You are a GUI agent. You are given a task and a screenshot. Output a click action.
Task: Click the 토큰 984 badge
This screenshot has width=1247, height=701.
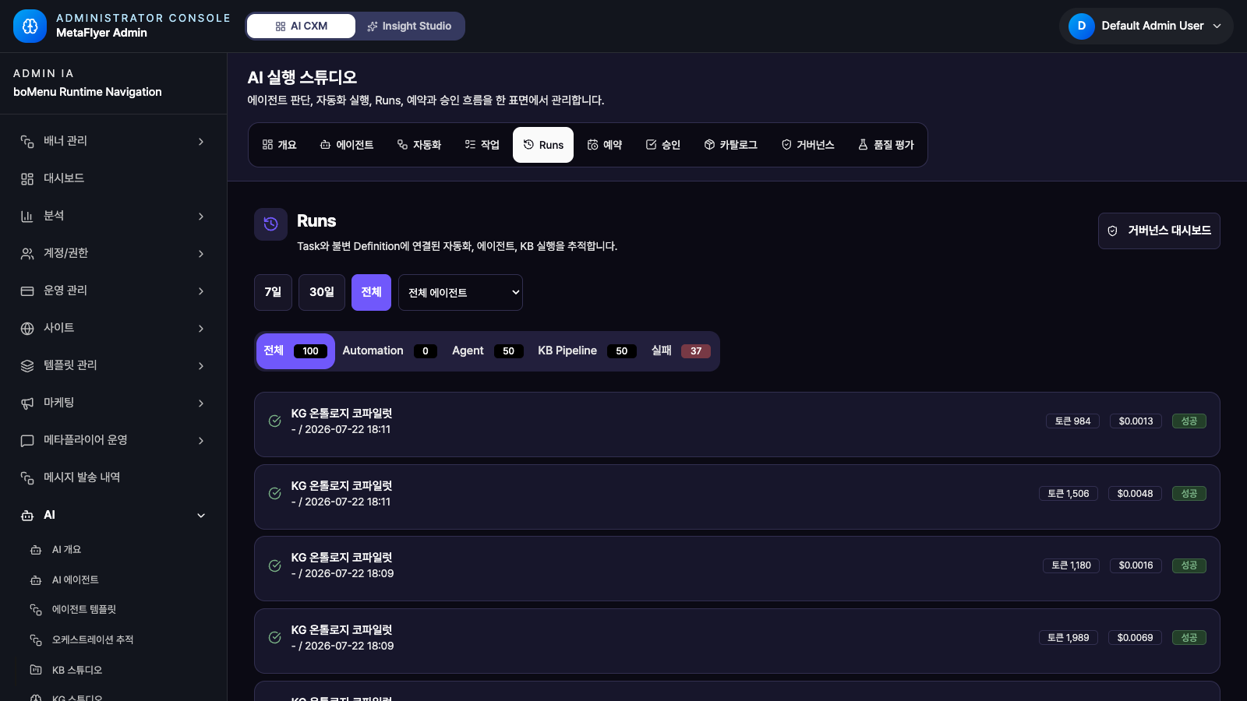click(1072, 421)
